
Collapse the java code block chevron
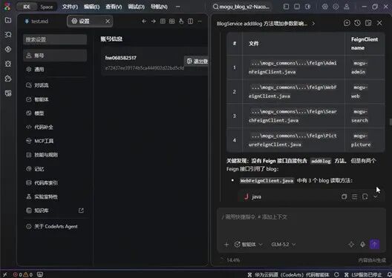tap(375, 196)
